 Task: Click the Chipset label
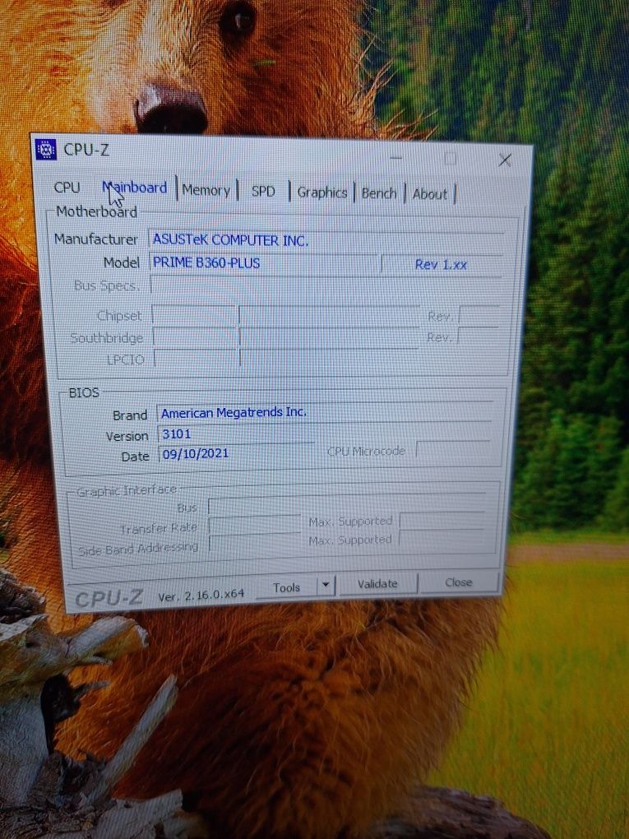click(x=119, y=316)
